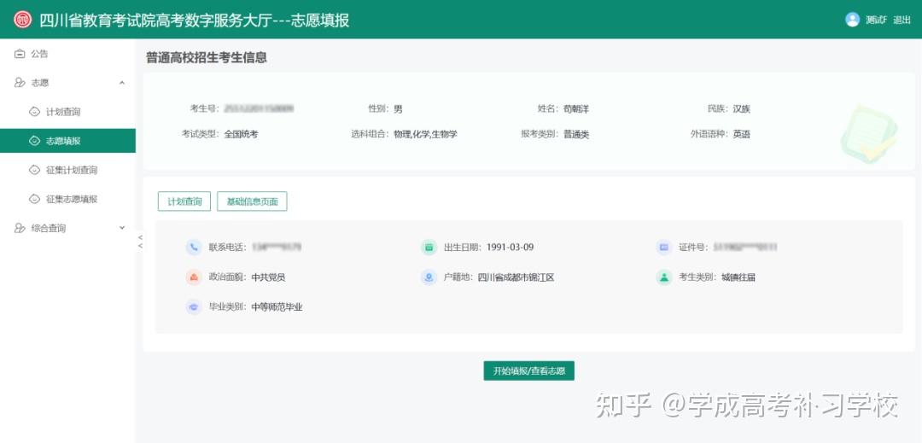Click the 英语 foreign language value

click(x=741, y=135)
